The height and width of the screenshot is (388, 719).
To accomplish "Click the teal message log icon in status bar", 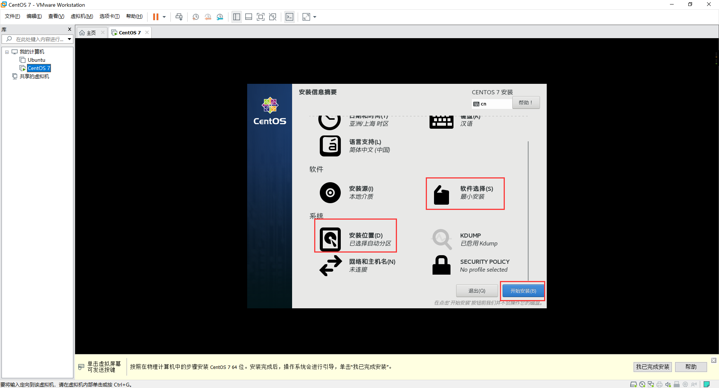I will (707, 384).
